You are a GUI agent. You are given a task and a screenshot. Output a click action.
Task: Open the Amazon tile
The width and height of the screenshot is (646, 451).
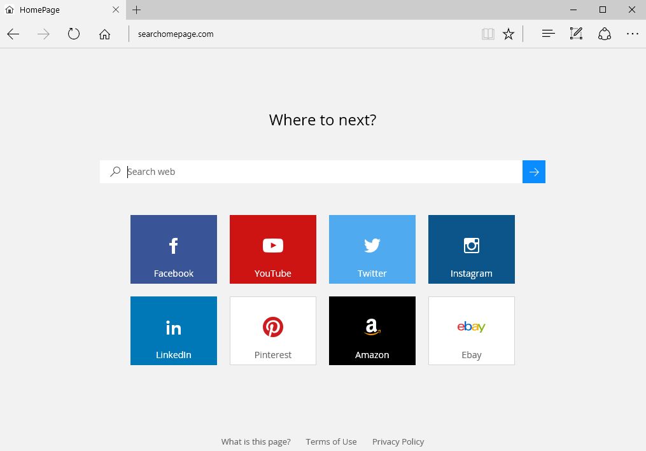372,331
